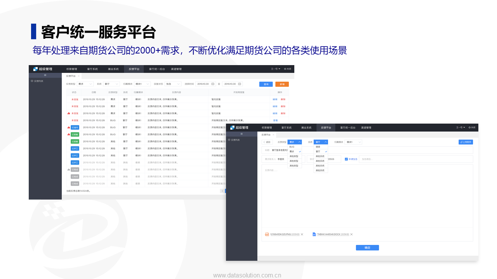
Task: Click the calendar icon in the end date field
Action: point(240,84)
